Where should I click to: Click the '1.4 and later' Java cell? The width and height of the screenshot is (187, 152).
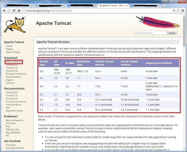[153, 100]
